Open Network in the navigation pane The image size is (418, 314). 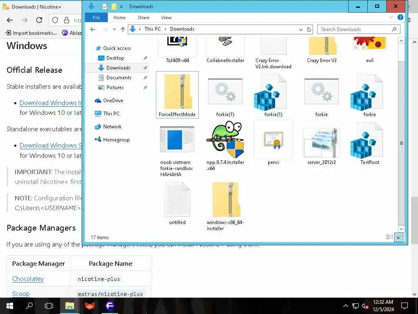[x=112, y=127]
